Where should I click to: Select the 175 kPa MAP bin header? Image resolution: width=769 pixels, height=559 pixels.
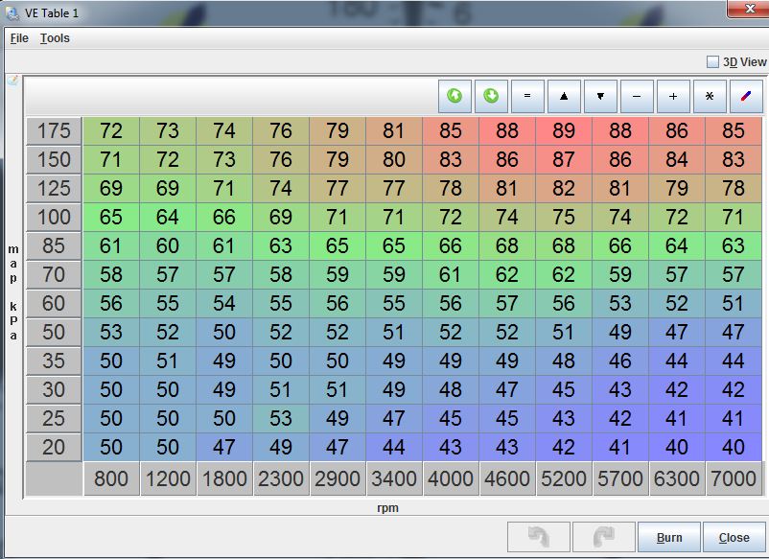(54, 131)
